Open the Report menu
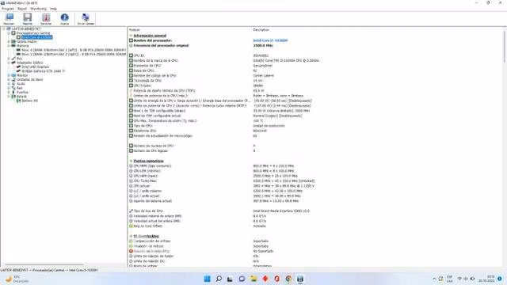 click(22, 9)
